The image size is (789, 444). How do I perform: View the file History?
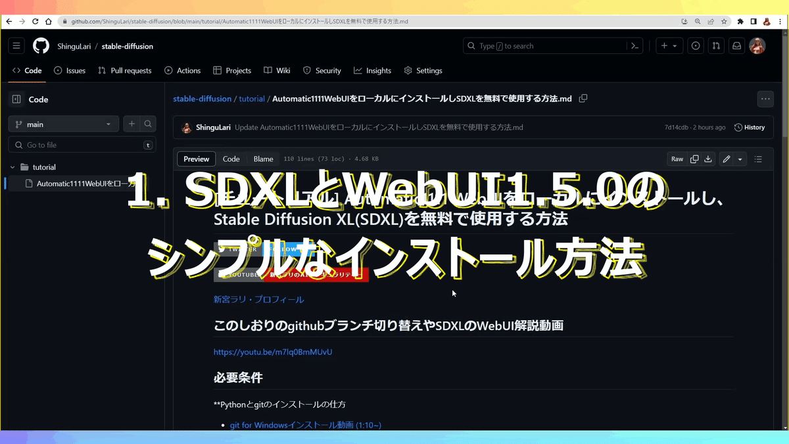coord(750,127)
